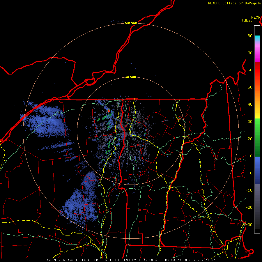Click the blue segment of the colorbar
Image resolution: width=262 pixels, height=262 pixels.
pyautogui.click(x=257, y=170)
